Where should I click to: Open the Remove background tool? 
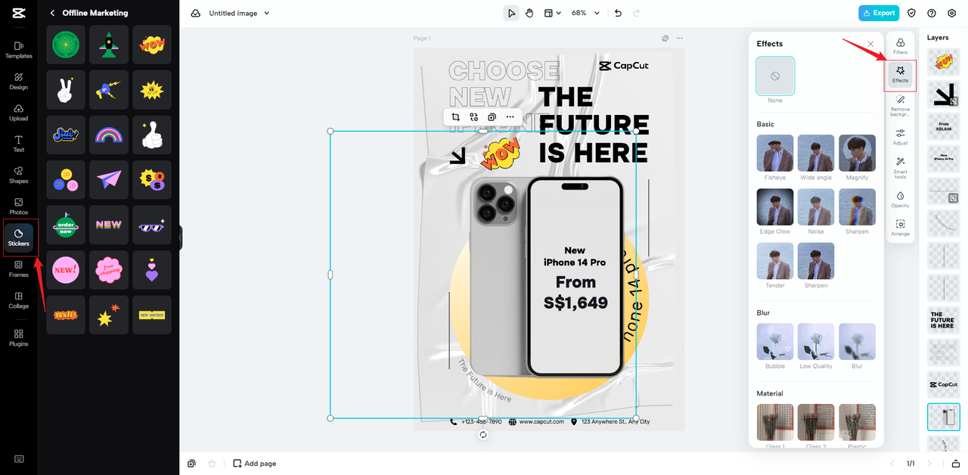(x=900, y=105)
